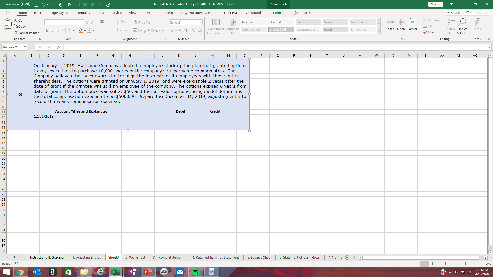
Task: Toggle bold formatting
Action: 47,30
